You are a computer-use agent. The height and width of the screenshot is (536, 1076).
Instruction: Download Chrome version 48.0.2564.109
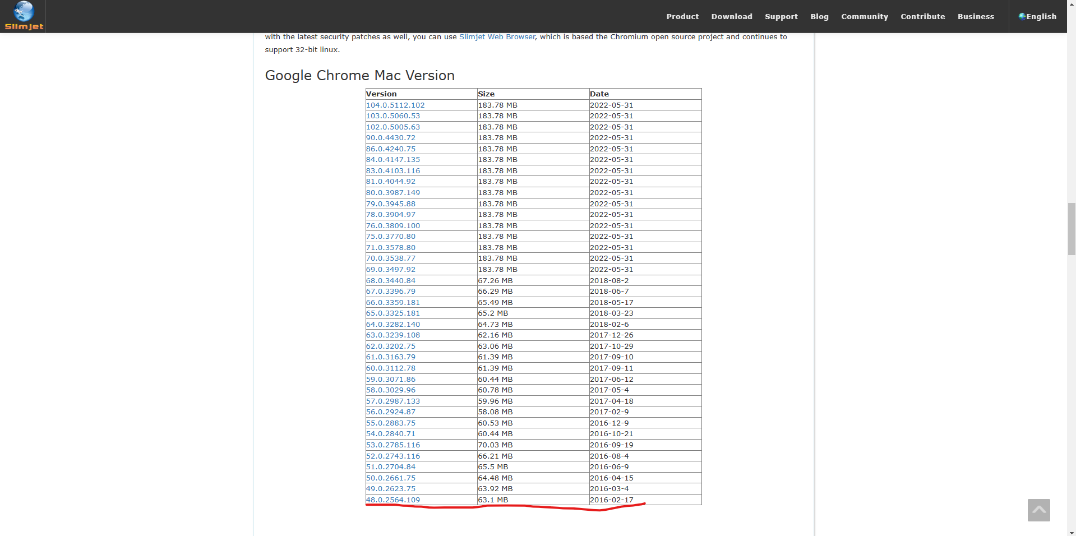coord(393,500)
